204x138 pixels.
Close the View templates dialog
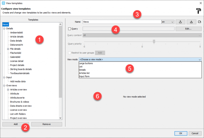pos(201,3)
